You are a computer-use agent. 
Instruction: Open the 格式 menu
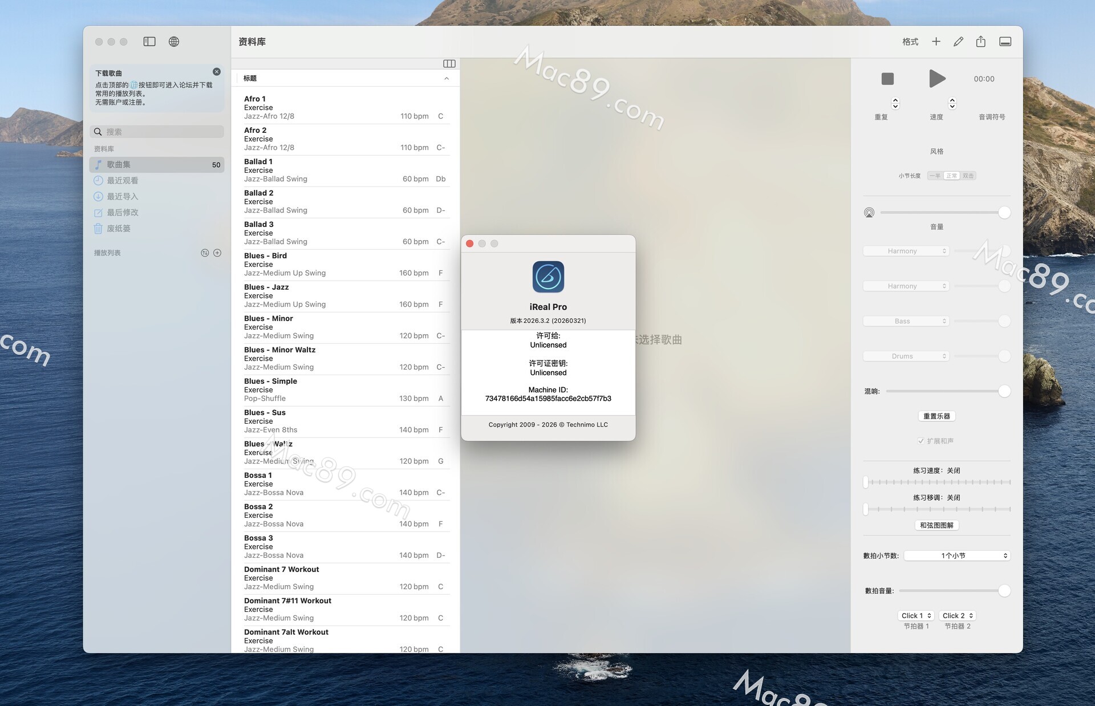pos(910,42)
